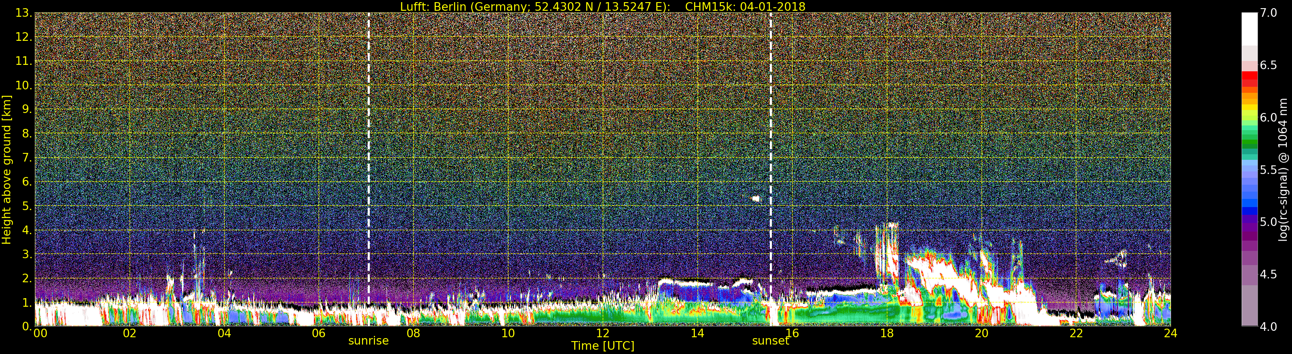Click colorbar value '5.5'
The width and height of the screenshot is (1292, 354).
1268,170
